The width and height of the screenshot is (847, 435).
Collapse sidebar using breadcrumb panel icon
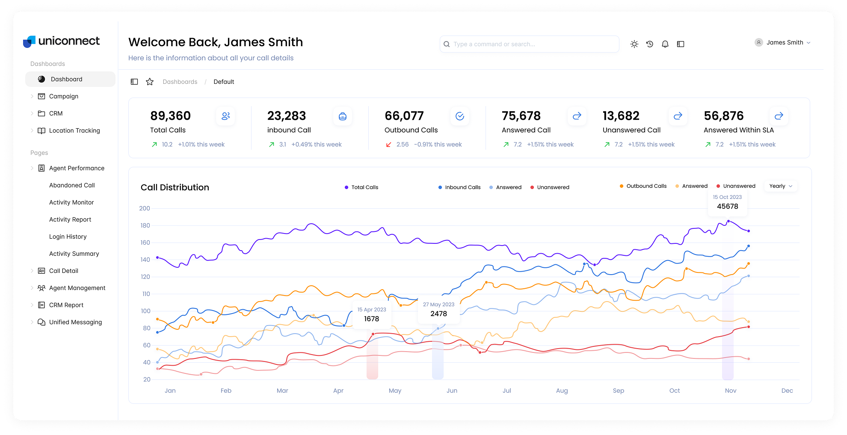(x=134, y=82)
